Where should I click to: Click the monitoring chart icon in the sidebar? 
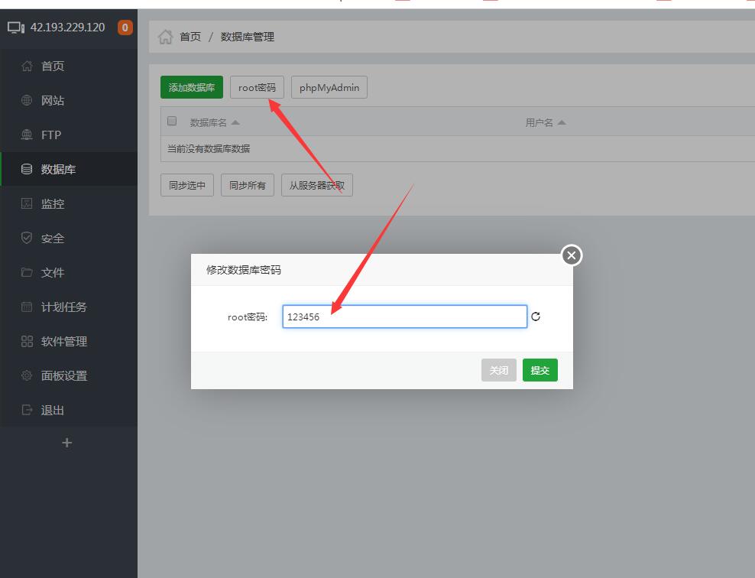point(27,204)
